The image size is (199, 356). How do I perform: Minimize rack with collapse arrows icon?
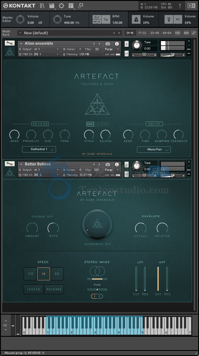coord(194,33)
